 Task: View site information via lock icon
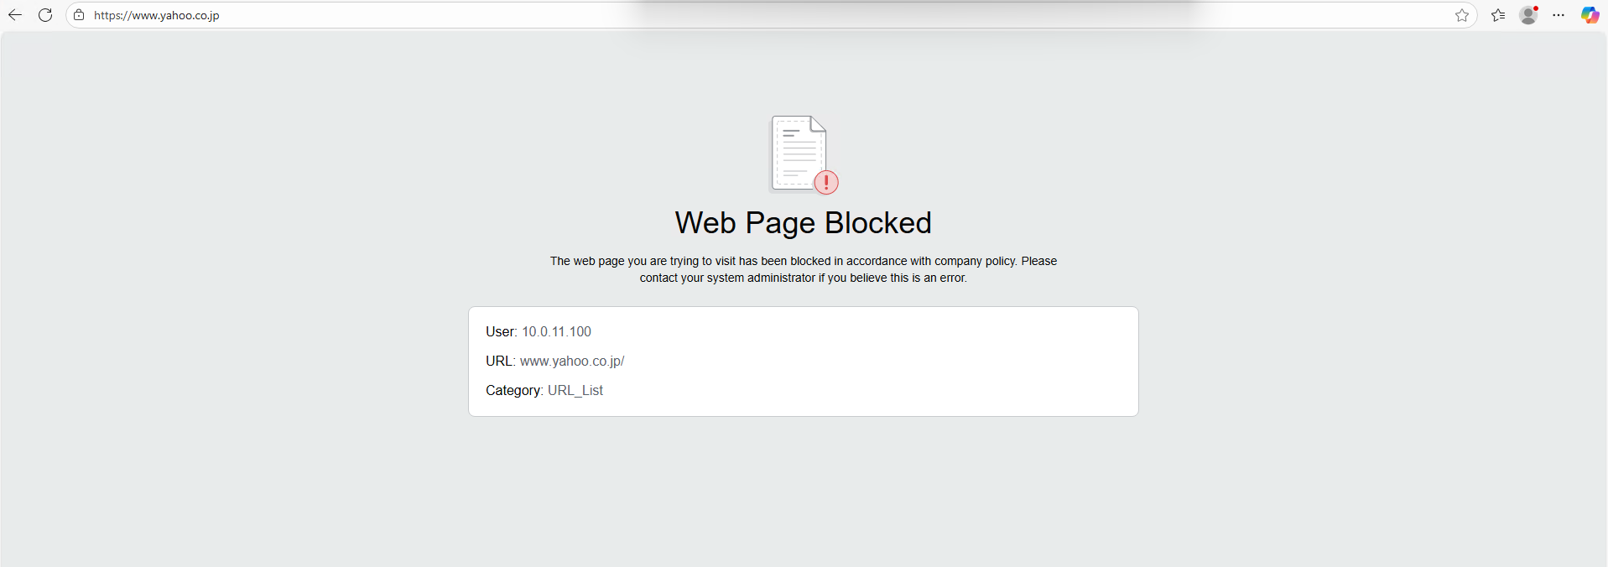(79, 15)
